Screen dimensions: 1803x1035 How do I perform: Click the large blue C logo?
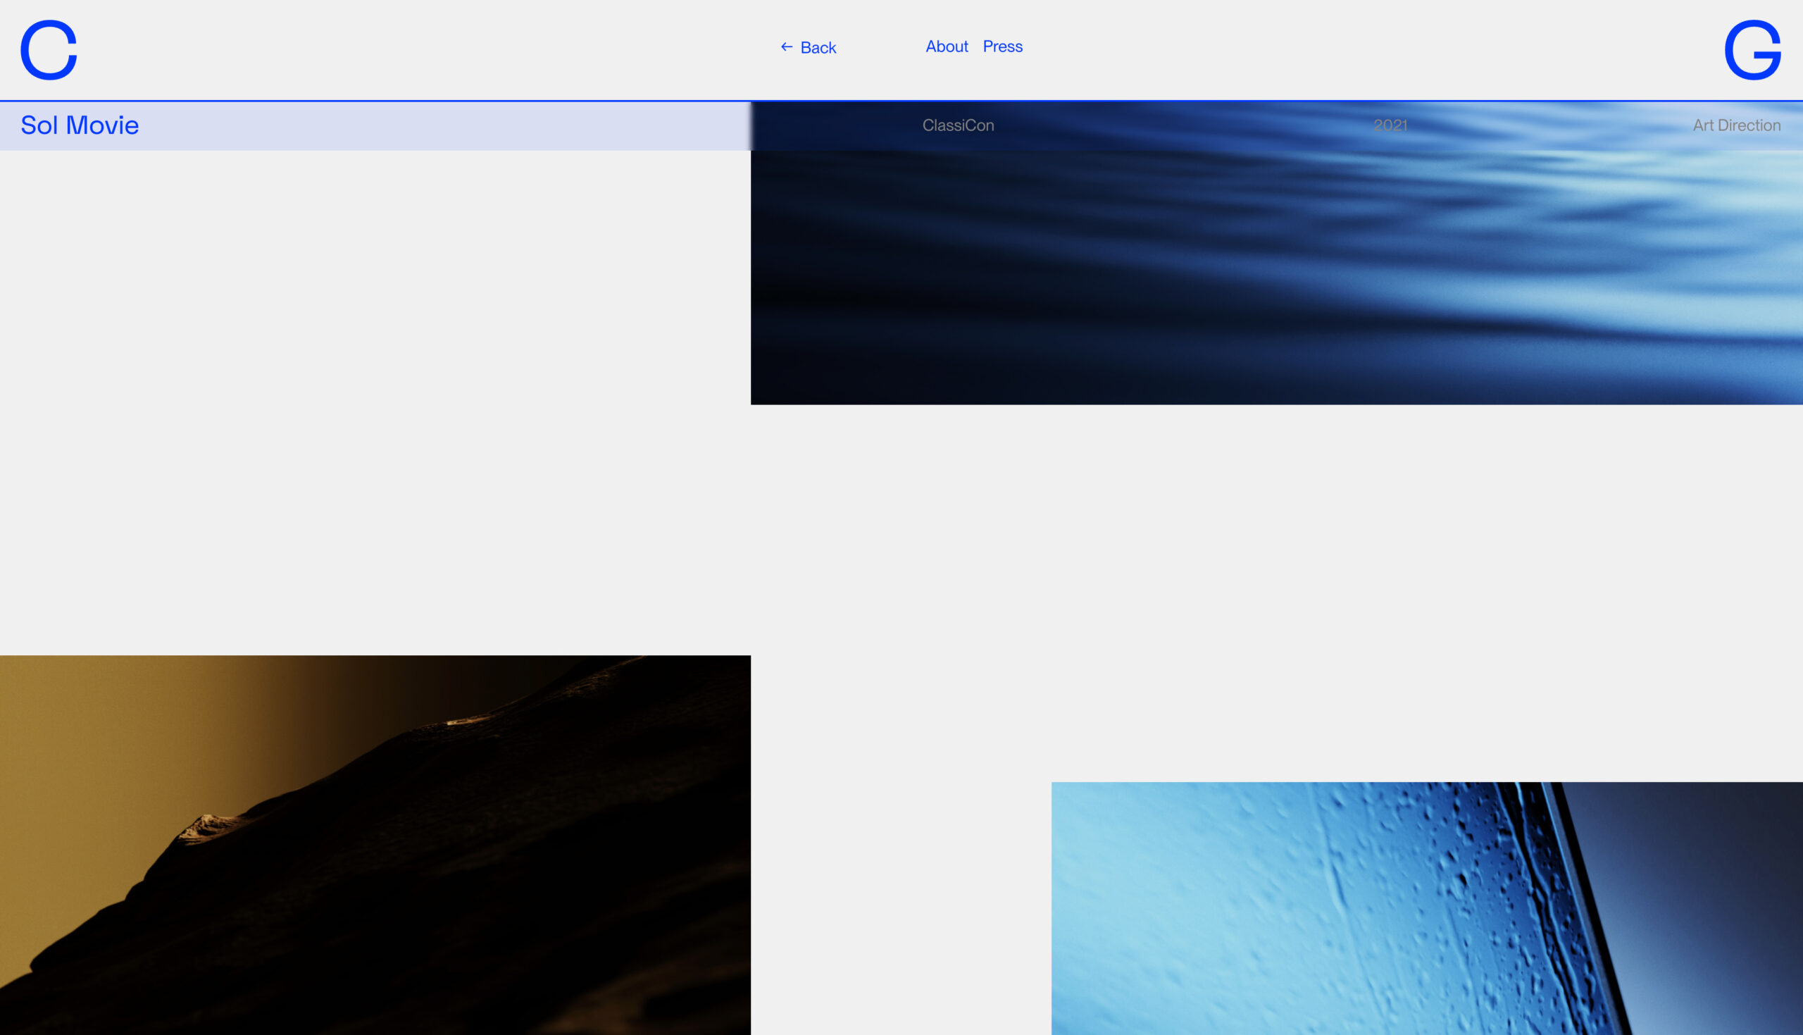(49, 50)
